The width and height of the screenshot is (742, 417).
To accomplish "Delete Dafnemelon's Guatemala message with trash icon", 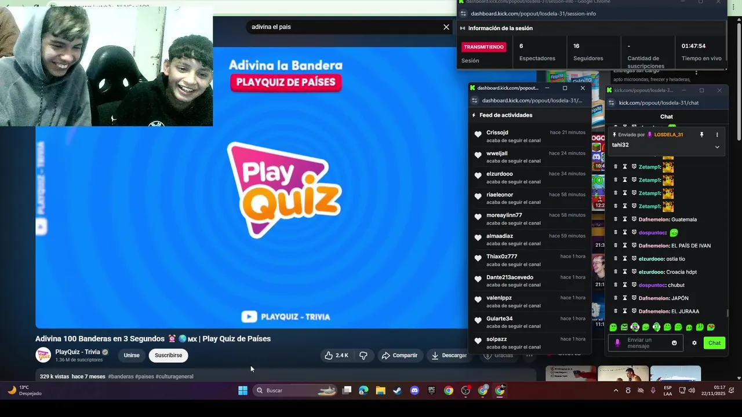I will coord(616,220).
